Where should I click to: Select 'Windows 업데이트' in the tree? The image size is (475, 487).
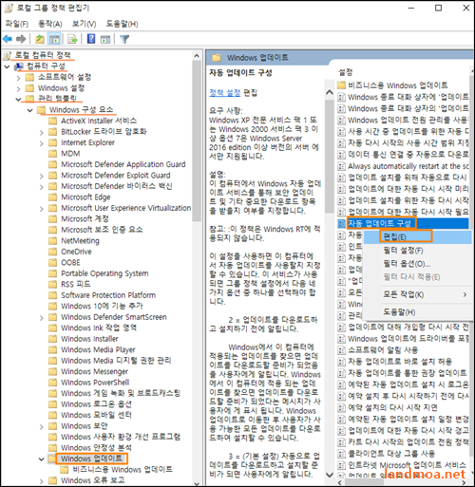(91, 459)
